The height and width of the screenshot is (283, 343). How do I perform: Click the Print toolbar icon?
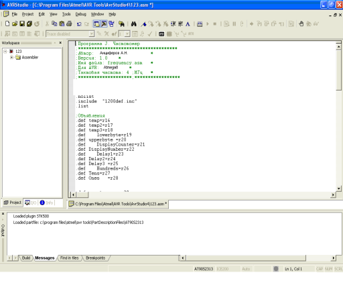pyautogui.click(x=69, y=23)
